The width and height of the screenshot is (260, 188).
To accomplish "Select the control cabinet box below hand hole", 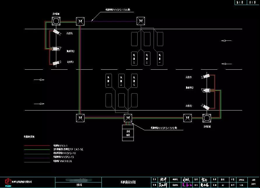I will tap(128, 133).
